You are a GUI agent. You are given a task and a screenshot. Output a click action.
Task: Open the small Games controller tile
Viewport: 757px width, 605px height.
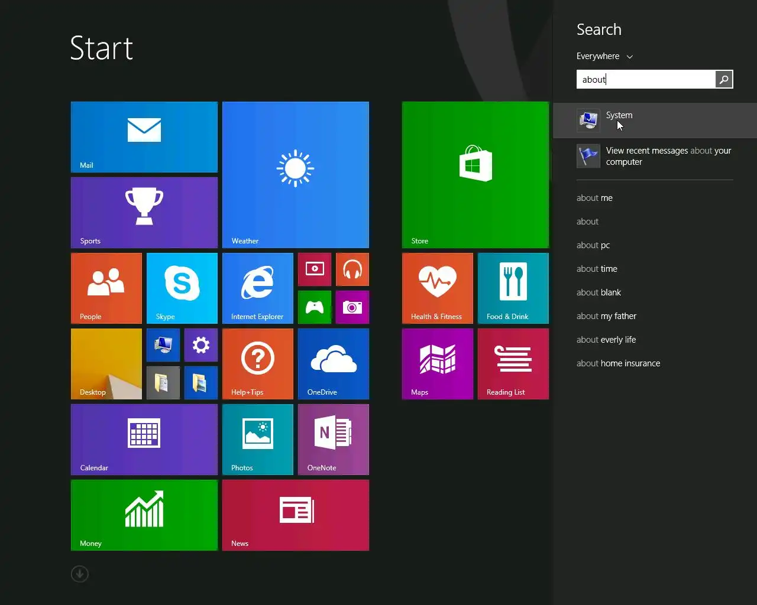[315, 307]
